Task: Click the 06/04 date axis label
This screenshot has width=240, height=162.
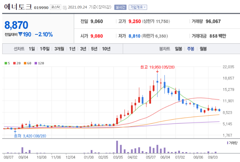Action: point(165,157)
